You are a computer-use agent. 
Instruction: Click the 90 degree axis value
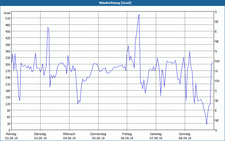pyautogui.click(x=9, y=111)
